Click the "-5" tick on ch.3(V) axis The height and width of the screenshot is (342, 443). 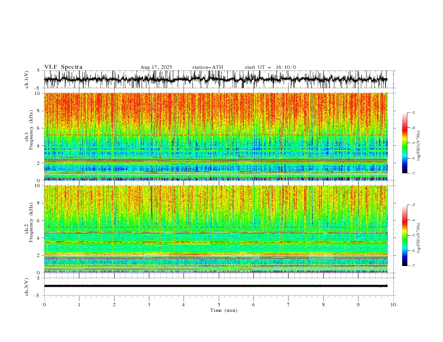tap(37, 296)
